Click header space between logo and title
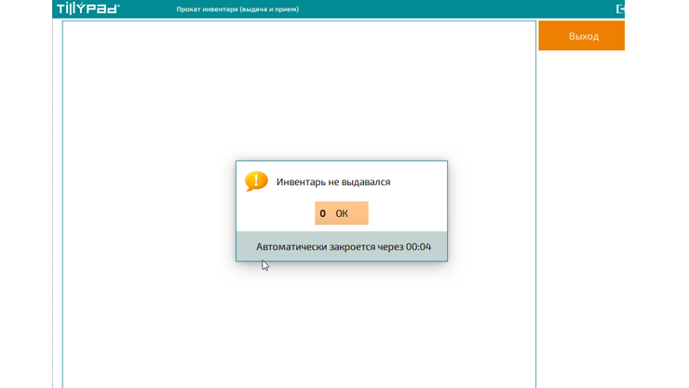Screen dimensions: 689x388 149,9
